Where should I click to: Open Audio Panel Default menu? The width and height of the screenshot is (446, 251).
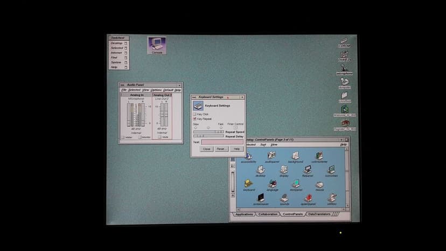tap(168, 90)
